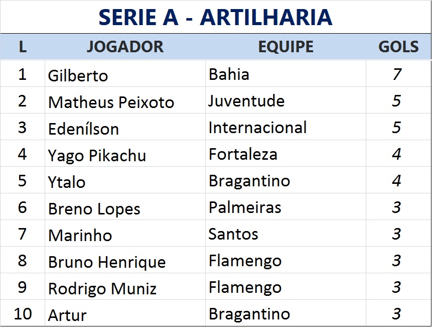The height and width of the screenshot is (329, 434).
Task: Click the SERIE A - ARTILHARIA title
Action: tap(215, 17)
